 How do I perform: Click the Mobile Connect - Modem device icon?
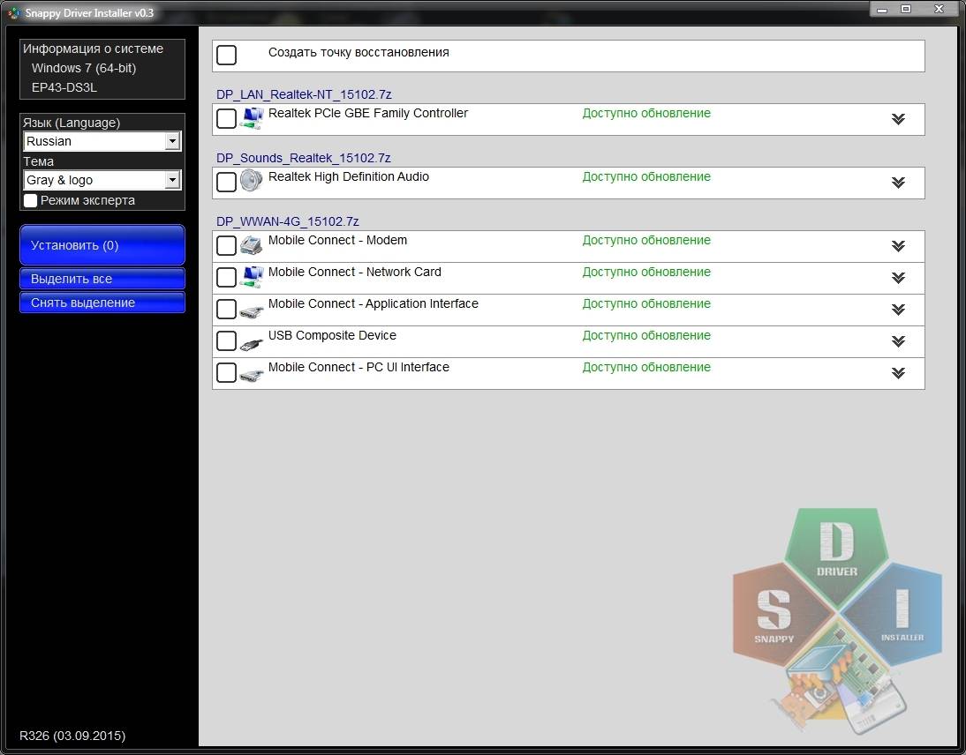click(x=252, y=245)
